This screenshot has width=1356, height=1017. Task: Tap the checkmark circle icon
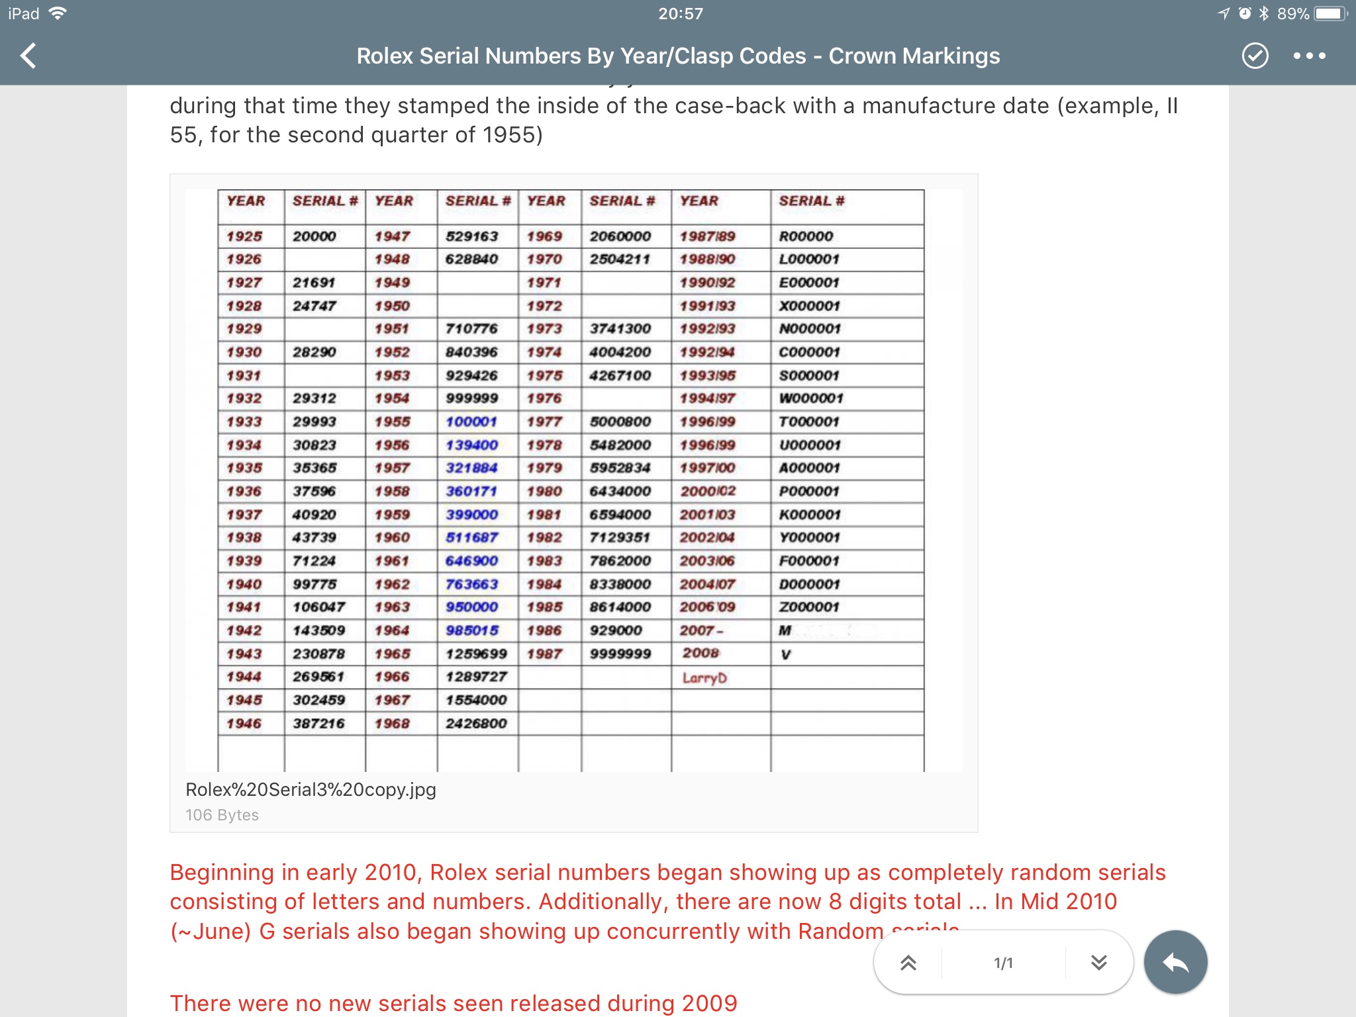tap(1255, 56)
